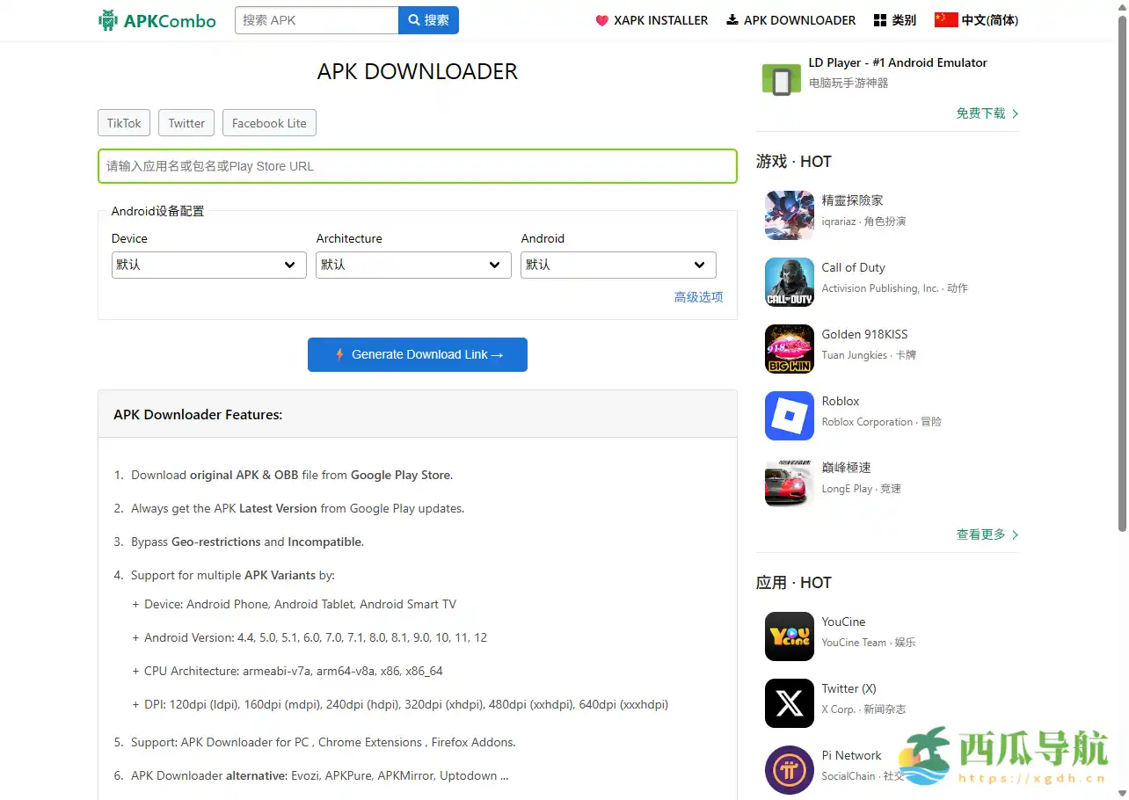
Task: Select the Golden 918KISS game icon
Action: click(789, 349)
